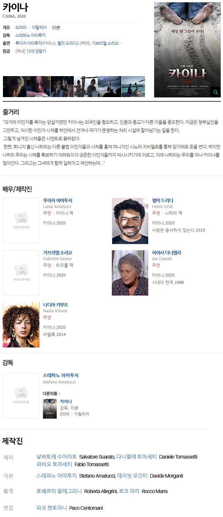Click writer 데이빗 모간티 link
This screenshot has height=517, width=223.
click(132, 476)
